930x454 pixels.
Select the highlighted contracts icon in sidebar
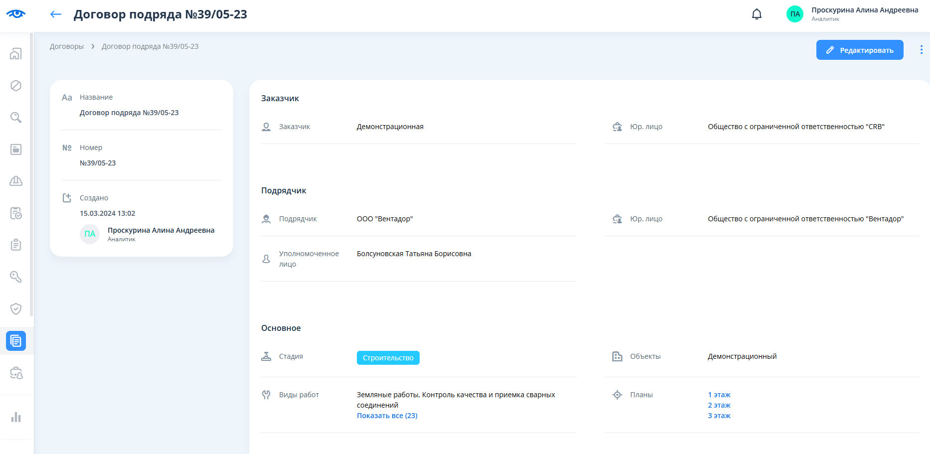click(x=16, y=341)
